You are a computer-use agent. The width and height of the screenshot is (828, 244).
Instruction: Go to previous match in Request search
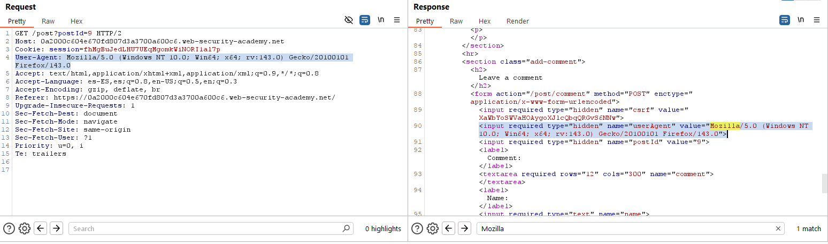[x=41, y=228]
